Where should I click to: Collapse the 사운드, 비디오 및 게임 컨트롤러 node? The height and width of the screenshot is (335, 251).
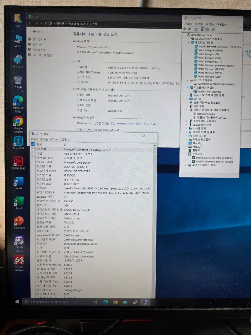(187, 110)
